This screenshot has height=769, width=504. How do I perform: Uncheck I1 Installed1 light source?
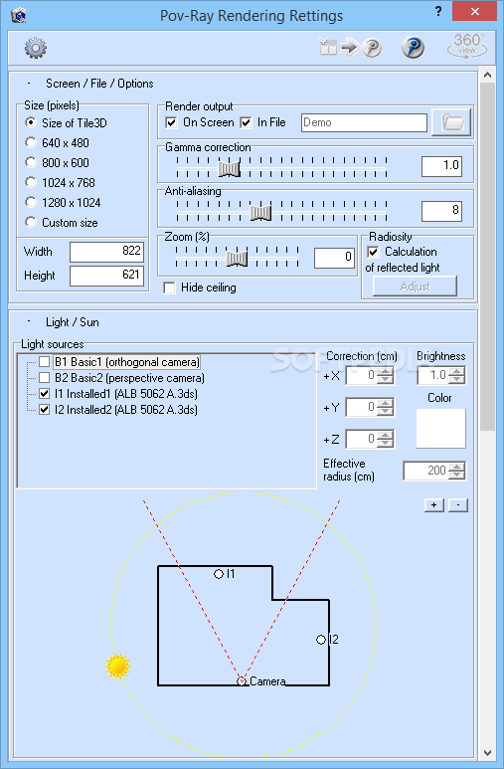(x=45, y=393)
